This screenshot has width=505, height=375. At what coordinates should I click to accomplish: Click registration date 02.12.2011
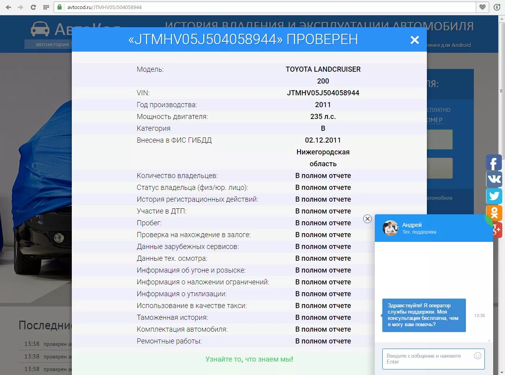click(323, 140)
